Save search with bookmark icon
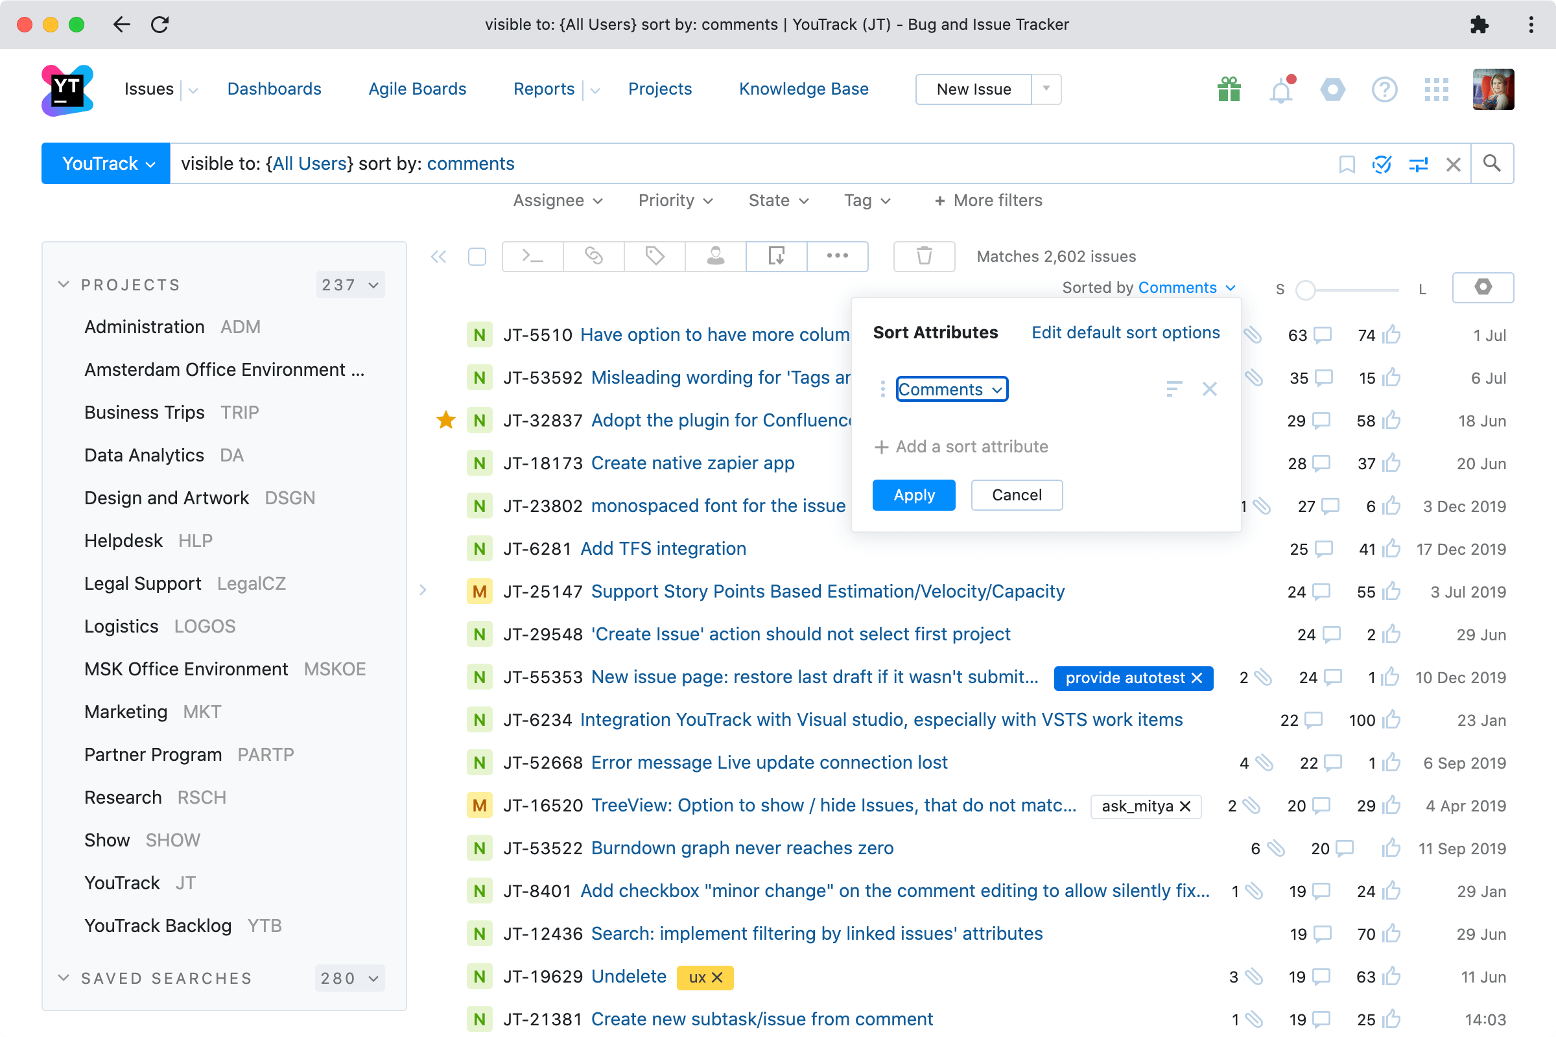1556x1037 pixels. coord(1347,164)
